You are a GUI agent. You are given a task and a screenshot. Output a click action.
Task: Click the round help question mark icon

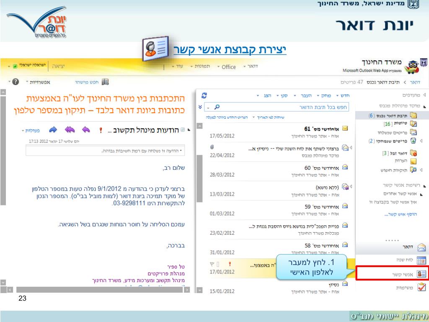click(x=16, y=82)
